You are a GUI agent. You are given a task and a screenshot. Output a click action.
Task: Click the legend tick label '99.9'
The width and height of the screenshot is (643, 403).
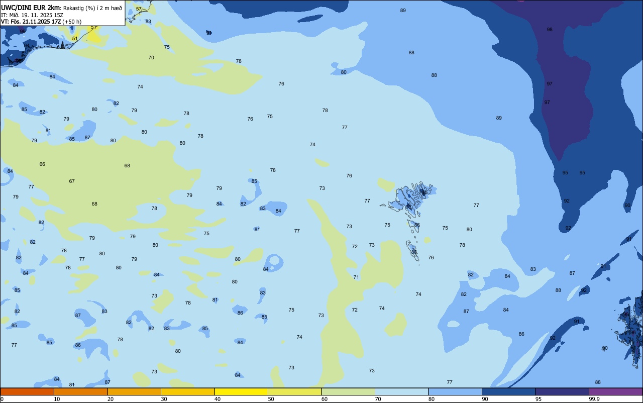click(595, 399)
